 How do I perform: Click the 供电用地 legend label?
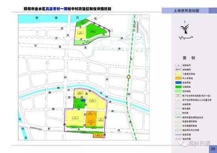click(186, 83)
